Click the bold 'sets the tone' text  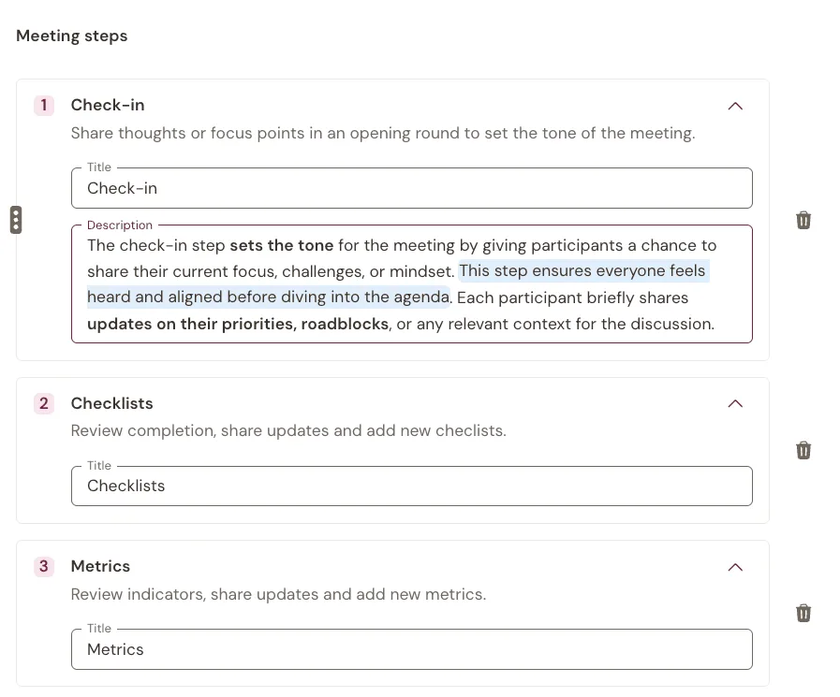click(x=282, y=246)
